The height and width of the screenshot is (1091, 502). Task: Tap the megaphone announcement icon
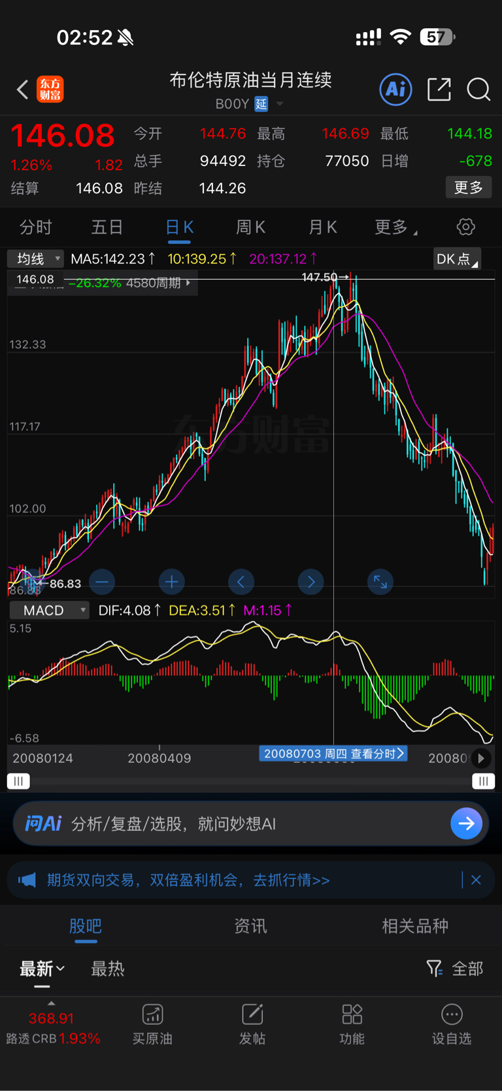tap(27, 880)
